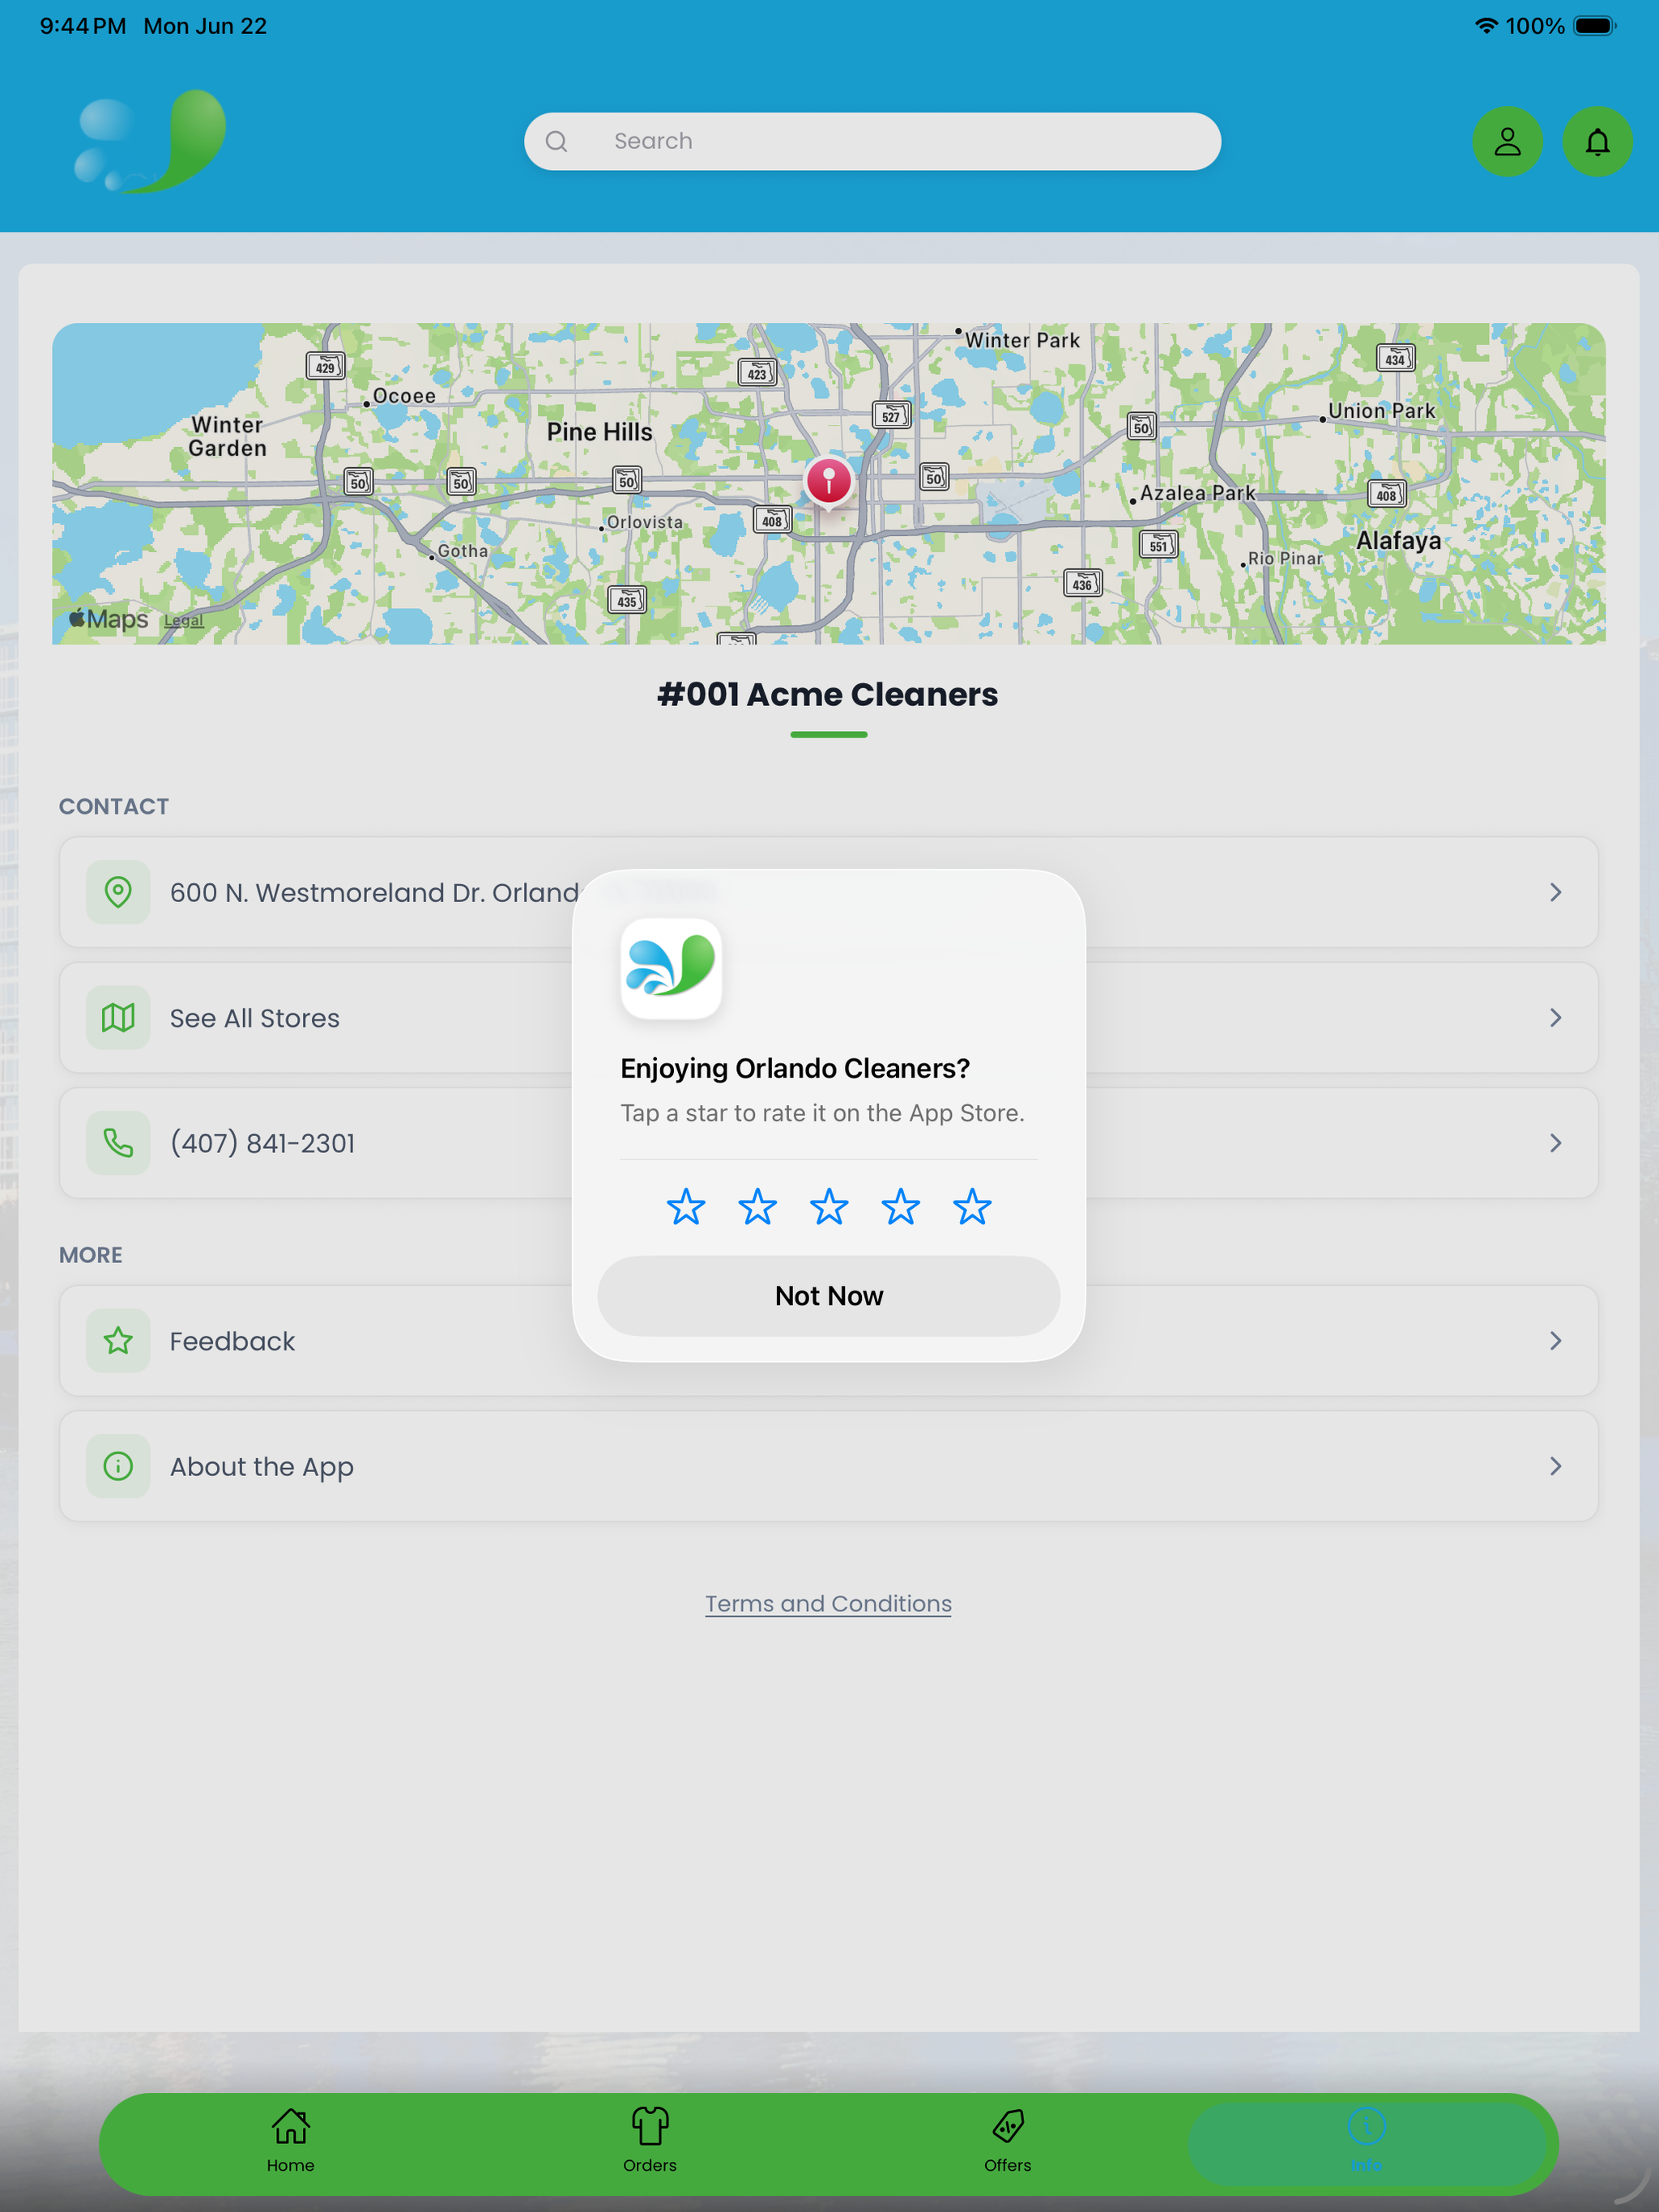
Task: Rate the app three stars
Action: click(829, 1207)
